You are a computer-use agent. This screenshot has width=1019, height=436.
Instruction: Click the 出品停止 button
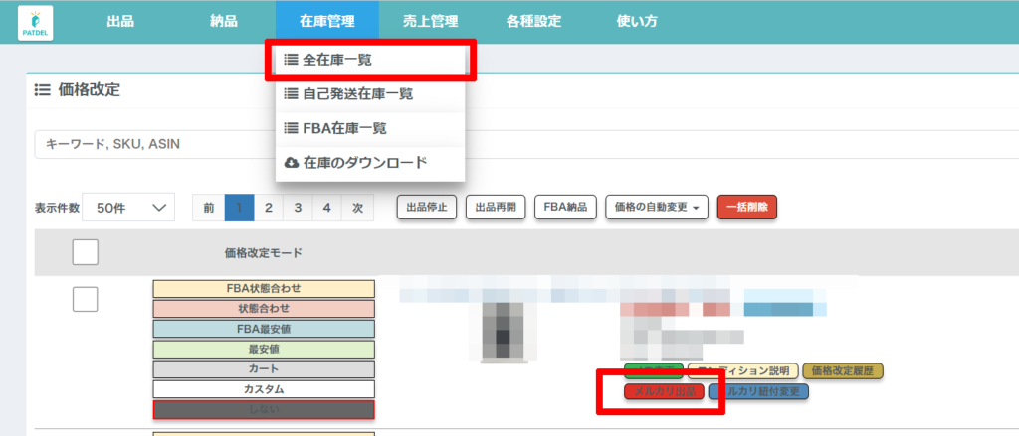(427, 208)
